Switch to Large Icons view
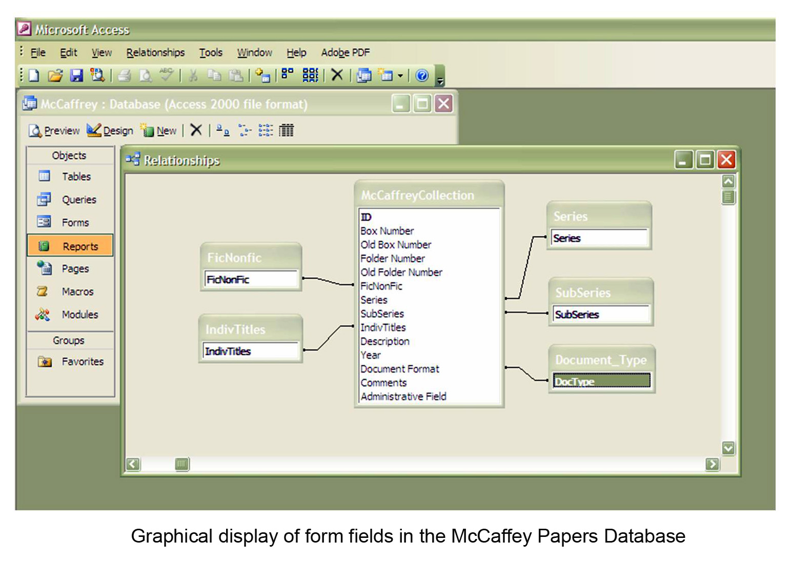This screenshot has width=792, height=561. [222, 130]
